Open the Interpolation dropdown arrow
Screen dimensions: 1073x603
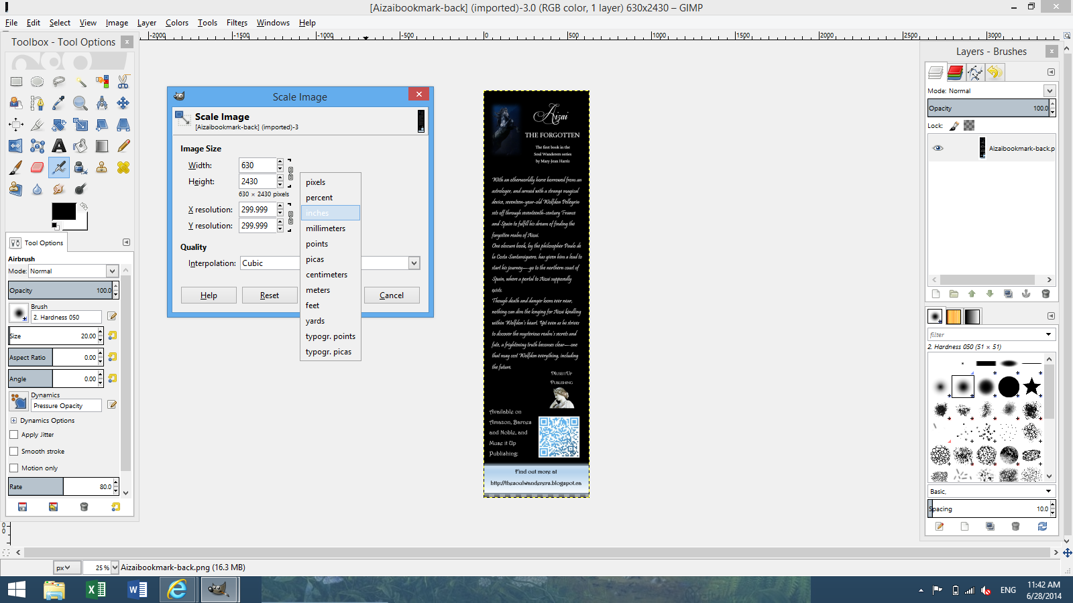click(414, 263)
